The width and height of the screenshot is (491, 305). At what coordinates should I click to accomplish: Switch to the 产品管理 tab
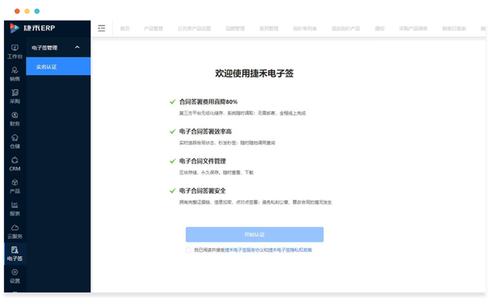click(x=153, y=29)
